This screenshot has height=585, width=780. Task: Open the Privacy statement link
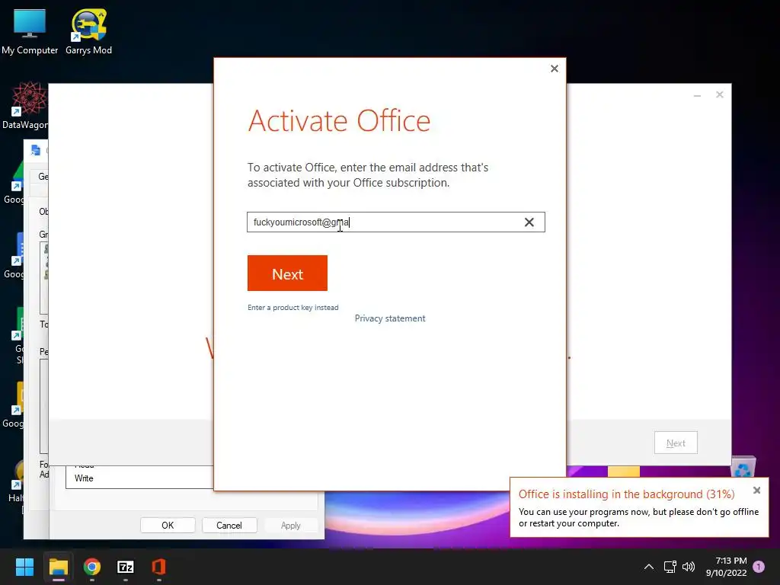[390, 318]
